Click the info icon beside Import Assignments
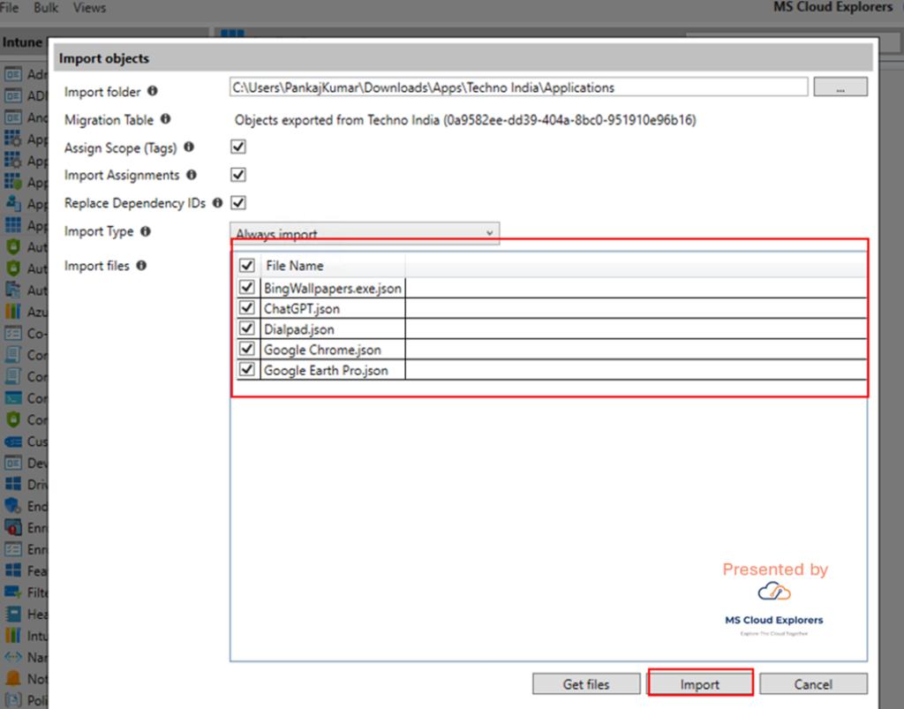The height and width of the screenshot is (709, 904). [192, 175]
